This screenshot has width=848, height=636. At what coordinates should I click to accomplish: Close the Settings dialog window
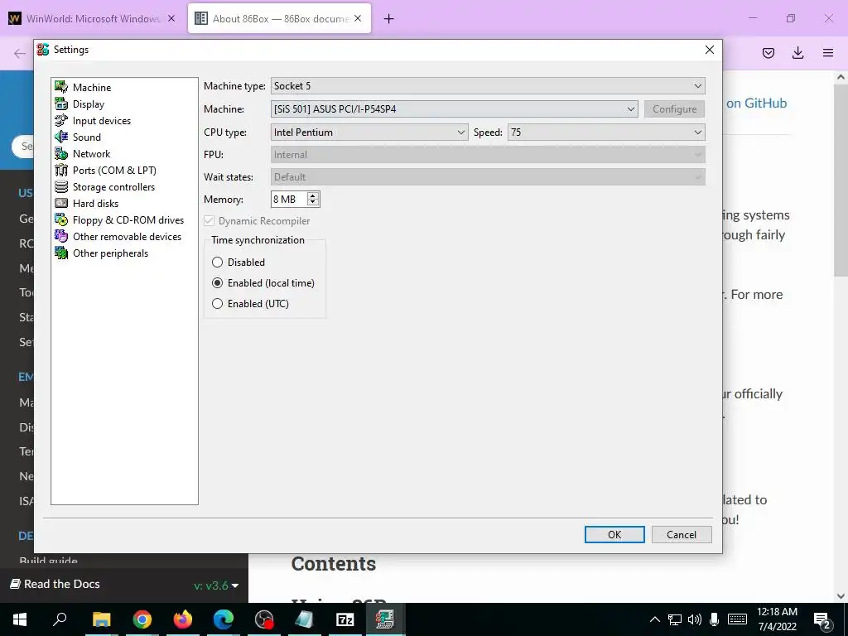[710, 50]
